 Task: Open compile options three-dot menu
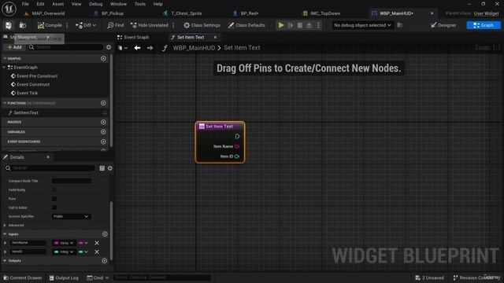(67, 25)
